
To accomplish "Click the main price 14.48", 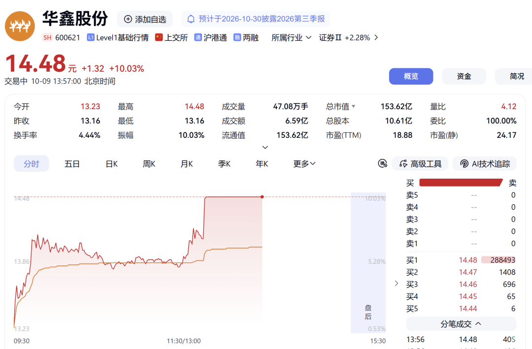I will tap(35, 63).
